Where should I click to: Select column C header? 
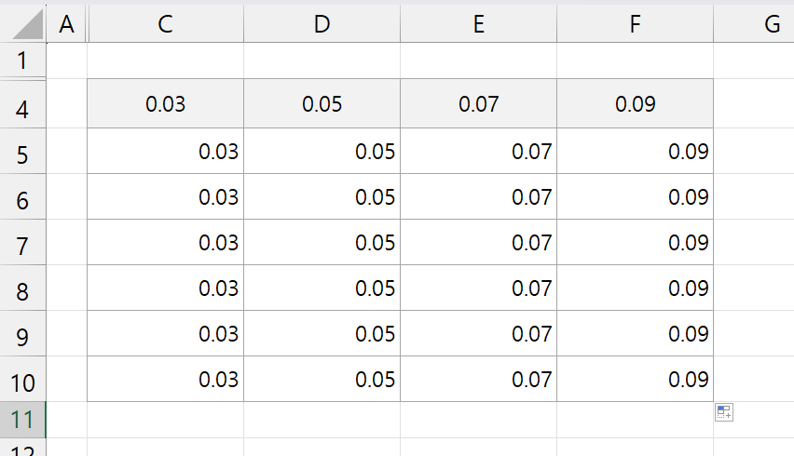(x=166, y=24)
